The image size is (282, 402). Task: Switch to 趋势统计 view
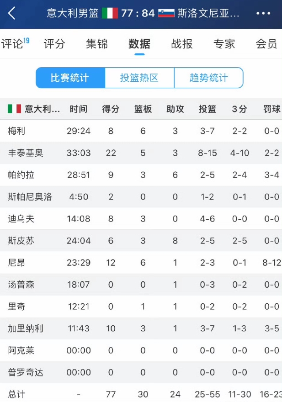pos(208,78)
